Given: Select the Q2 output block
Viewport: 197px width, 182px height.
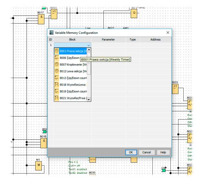Looking at the screenshot, I should coord(134,14).
